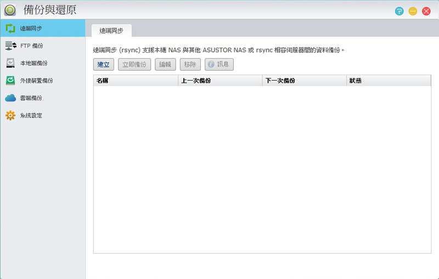Click the 訊息 button label
Viewport: 439px width, 279px height.
[x=223, y=64]
